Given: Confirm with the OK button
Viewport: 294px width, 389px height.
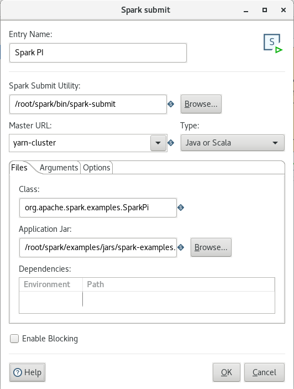Looking at the screenshot, I should (227, 372).
